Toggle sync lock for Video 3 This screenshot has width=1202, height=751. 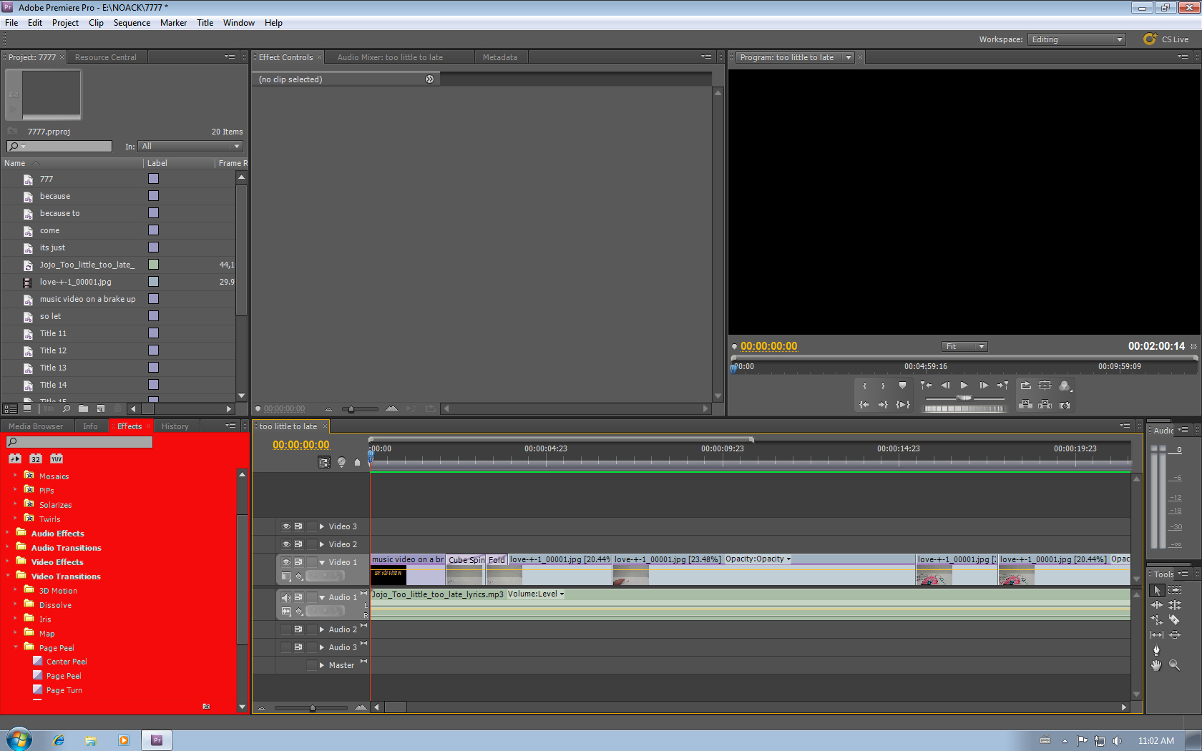coord(298,526)
